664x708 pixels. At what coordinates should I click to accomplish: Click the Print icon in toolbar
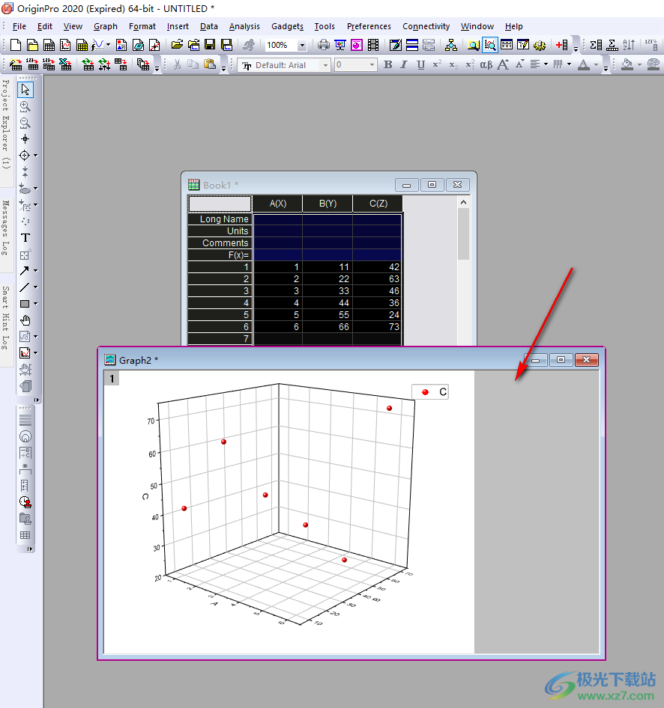(323, 45)
